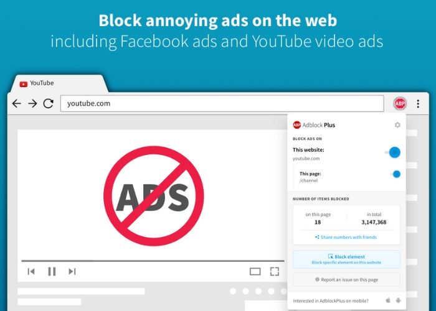Click the NUMBER OF ITEMS BLOCKED heading

click(x=321, y=199)
